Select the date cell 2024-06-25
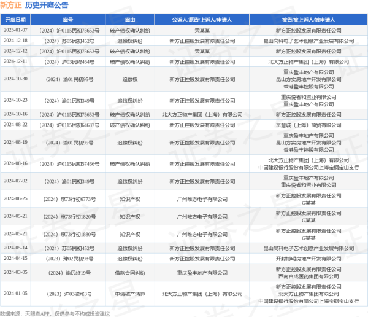This screenshot has height=317, width=368. click(x=15, y=198)
